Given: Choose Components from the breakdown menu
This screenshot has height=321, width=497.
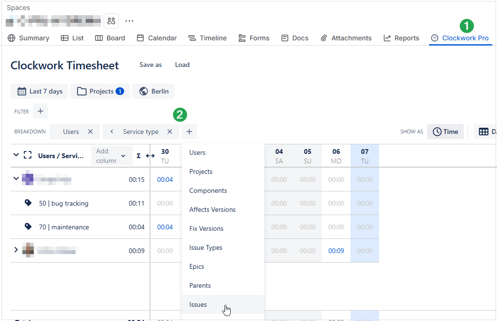Looking at the screenshot, I should click(223, 190).
